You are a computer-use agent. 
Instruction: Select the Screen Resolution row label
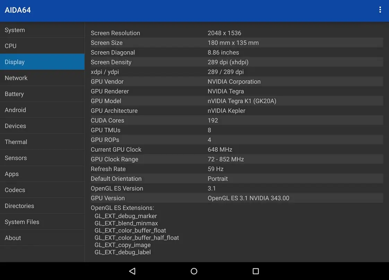pyautogui.click(x=115, y=33)
